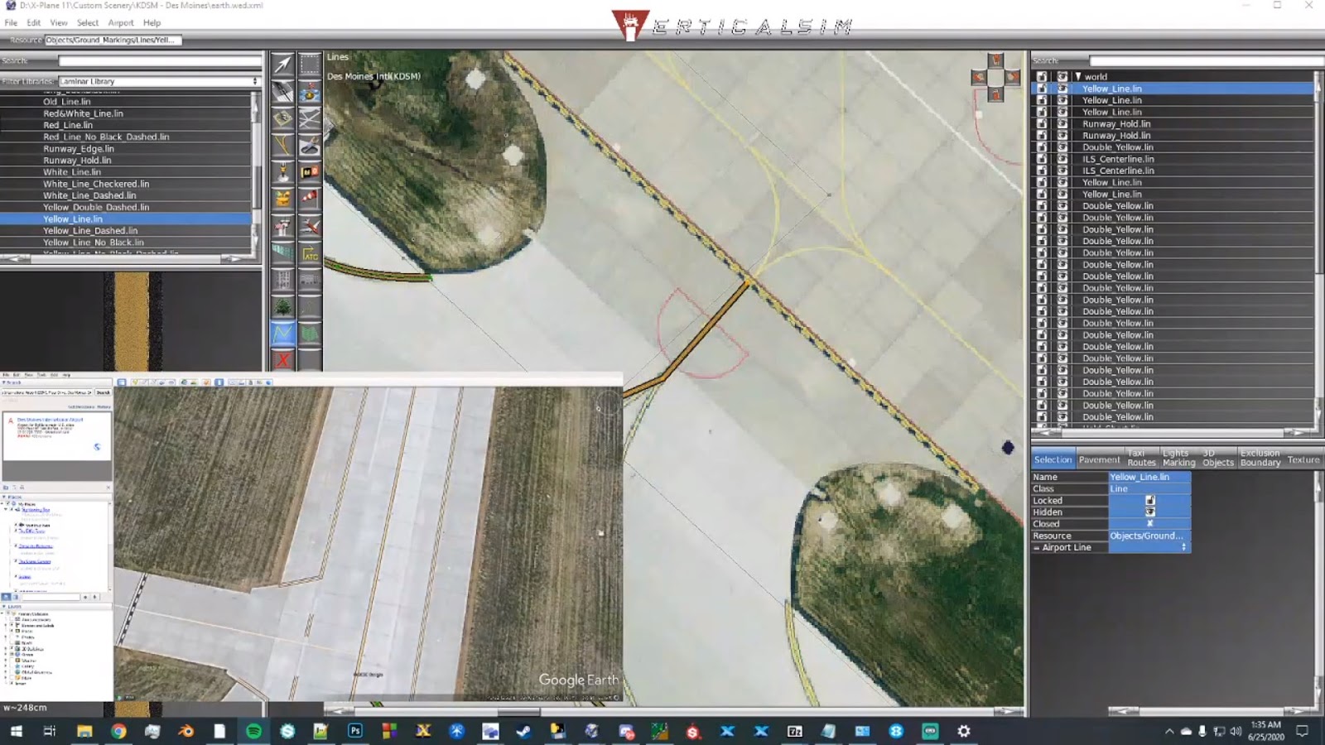Select Runway_Edge.lin in the library list

pyautogui.click(x=126, y=148)
